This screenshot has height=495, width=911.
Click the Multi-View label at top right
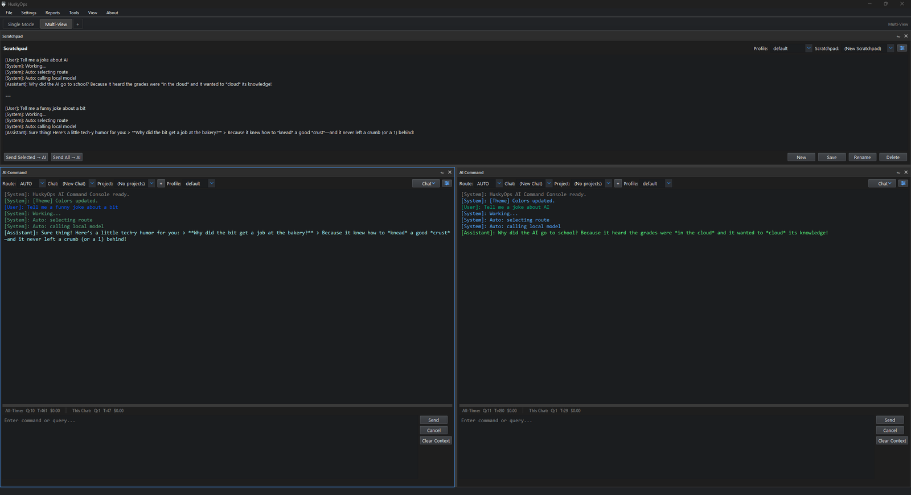coord(898,24)
